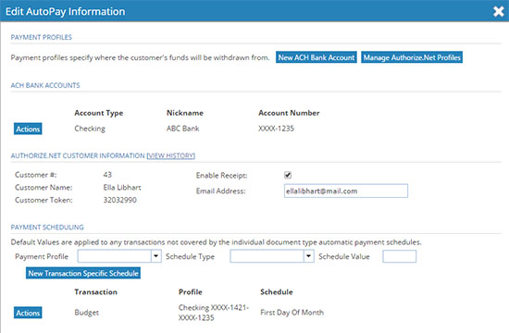The height and width of the screenshot is (333, 509).
Task: Select the Nickname column header
Action: pos(185,113)
